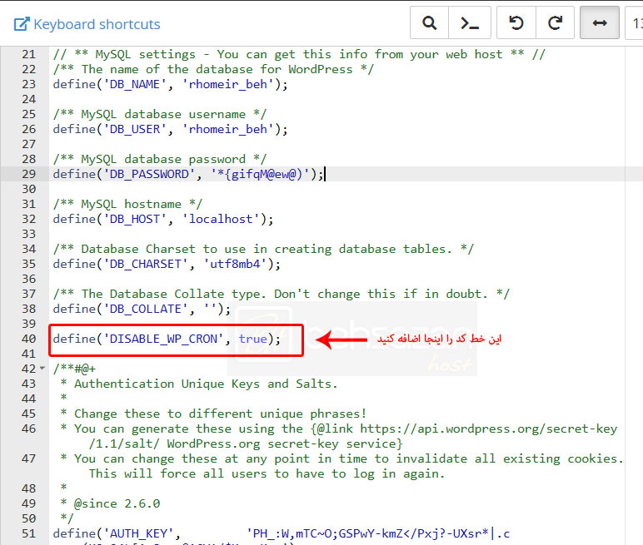This screenshot has width=643, height=545.
Task: Open the partly visible font size dropdown
Action: point(635,23)
